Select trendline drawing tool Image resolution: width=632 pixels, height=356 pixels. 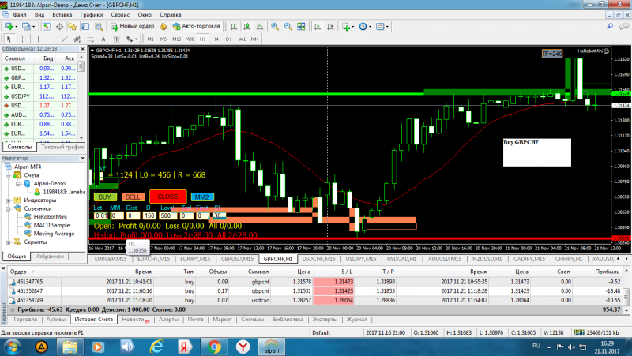coord(64,39)
